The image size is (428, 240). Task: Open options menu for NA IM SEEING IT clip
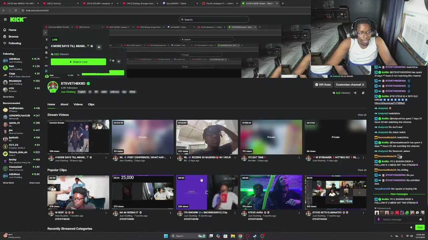171,213
